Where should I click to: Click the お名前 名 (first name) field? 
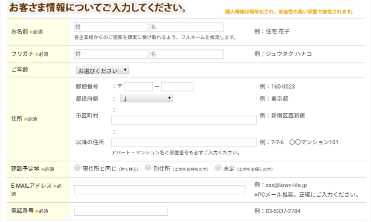[187, 27]
